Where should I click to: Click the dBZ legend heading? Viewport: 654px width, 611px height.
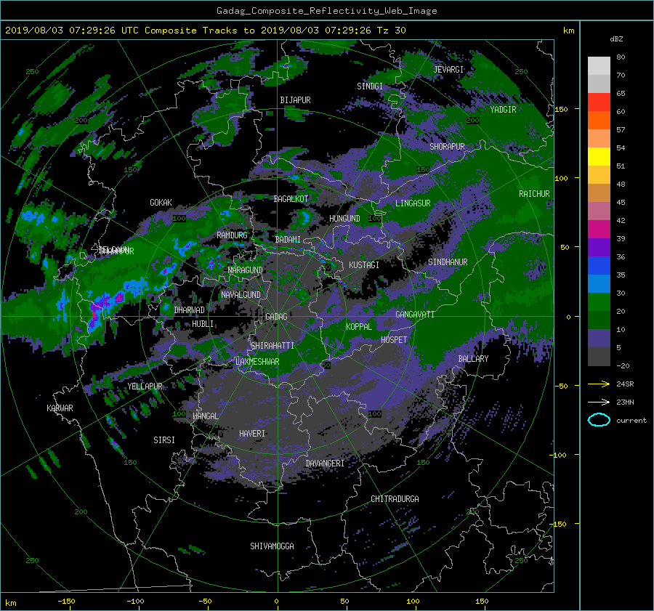(x=616, y=39)
